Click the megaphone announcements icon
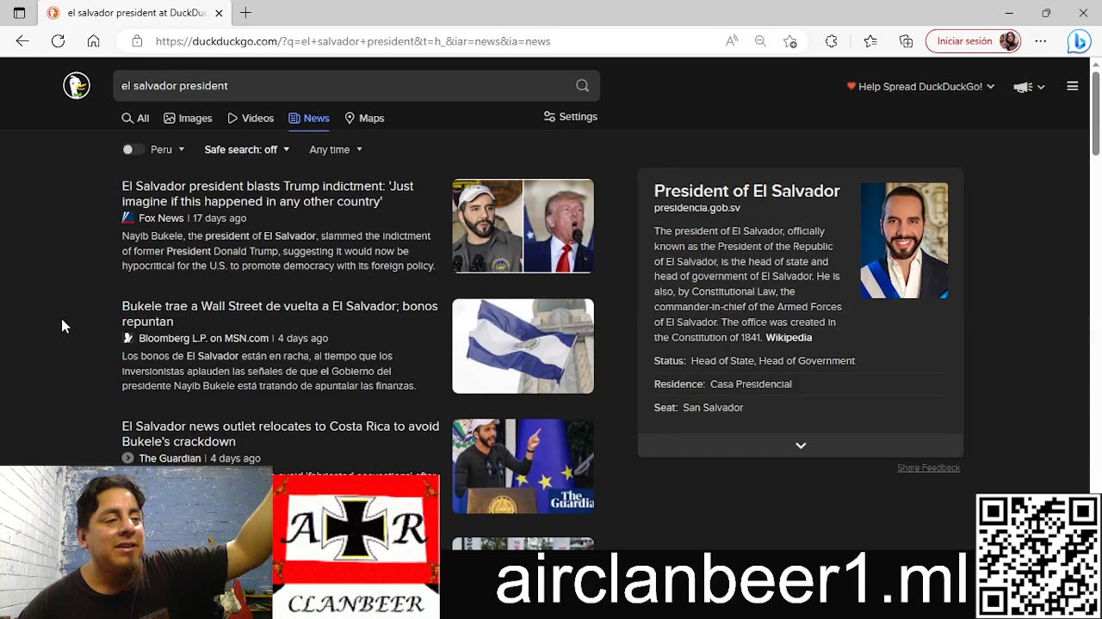Viewport: 1102px width, 619px height. (x=1023, y=87)
